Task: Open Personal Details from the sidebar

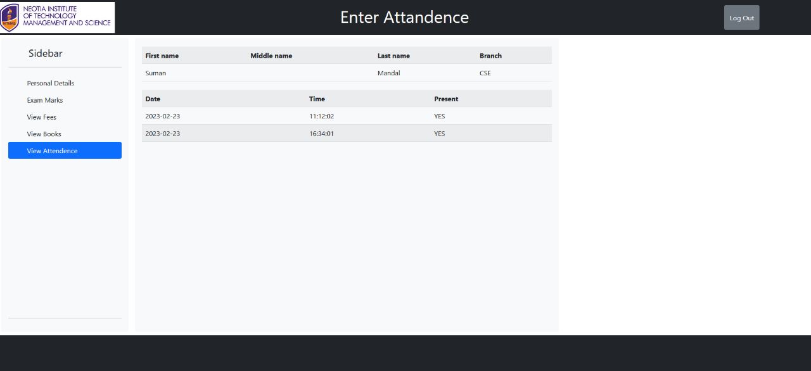Action: tap(50, 83)
